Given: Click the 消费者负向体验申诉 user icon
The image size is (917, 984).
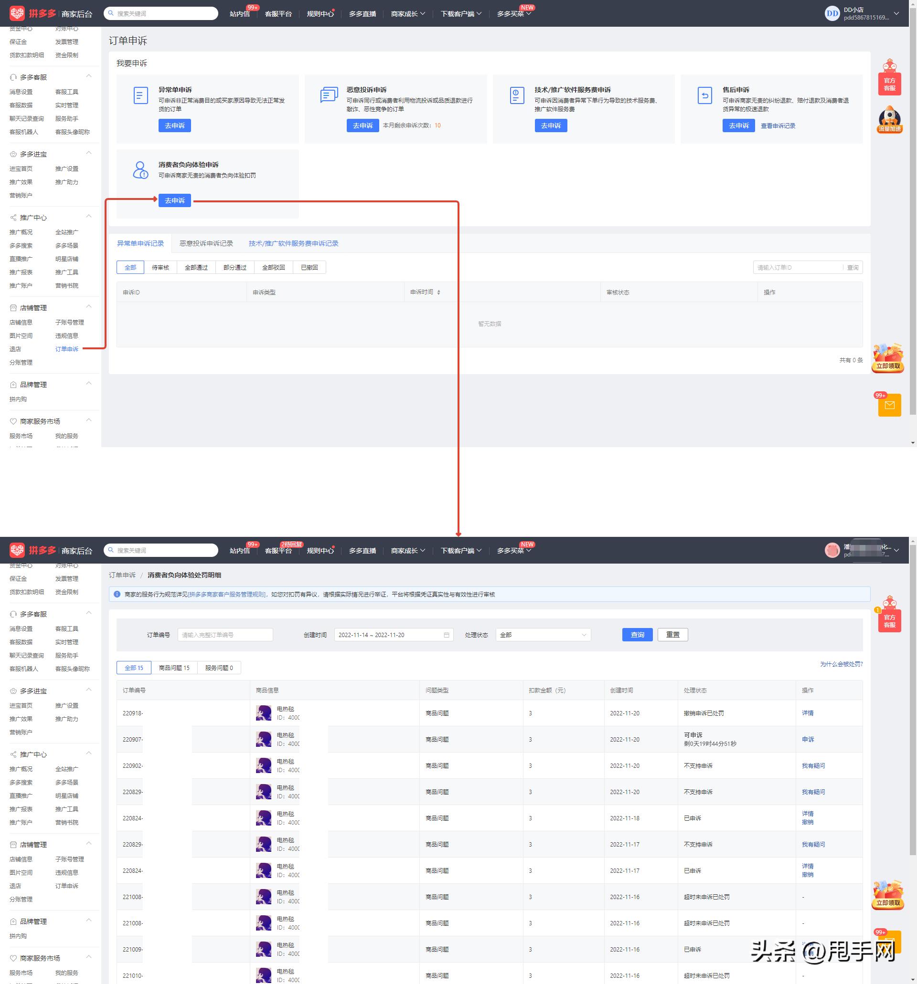Looking at the screenshot, I should 141,170.
